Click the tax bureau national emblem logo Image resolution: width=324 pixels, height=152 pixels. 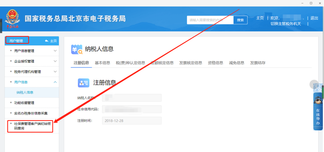coord(13,19)
